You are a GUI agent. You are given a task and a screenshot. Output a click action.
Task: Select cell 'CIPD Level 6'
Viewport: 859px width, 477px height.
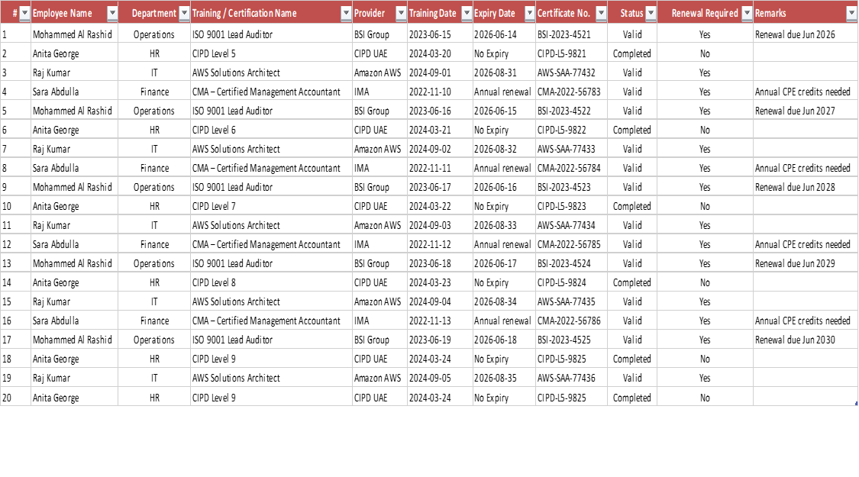[x=271, y=131]
